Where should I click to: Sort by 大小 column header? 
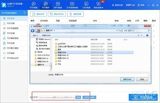pyautogui.click(x=125, y=40)
